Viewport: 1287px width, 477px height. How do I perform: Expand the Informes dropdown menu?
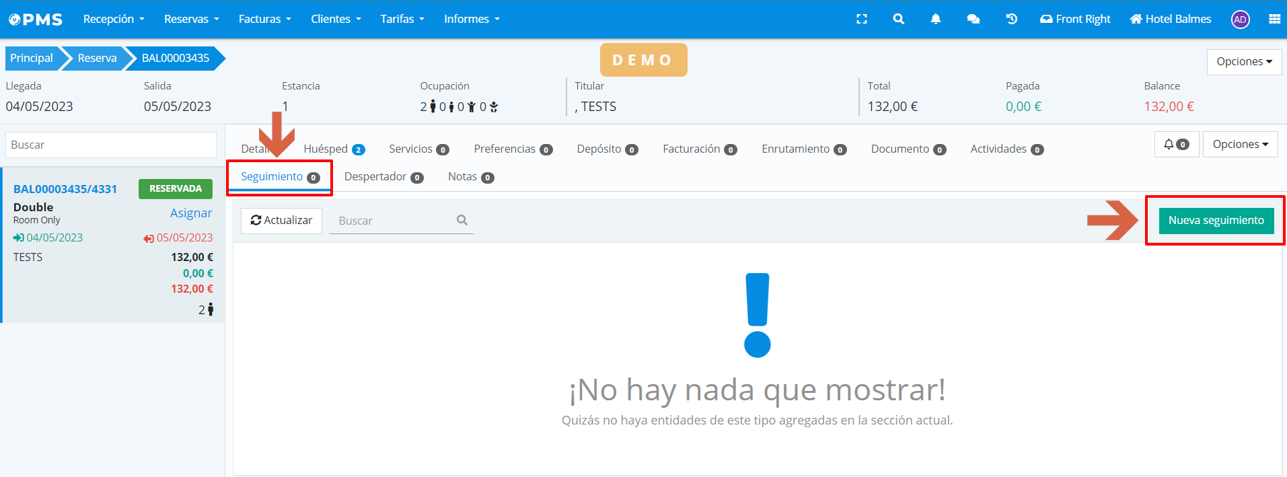click(x=472, y=19)
